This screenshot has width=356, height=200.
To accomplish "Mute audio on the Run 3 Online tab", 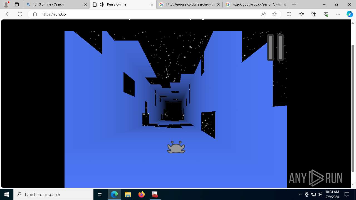I will 102,4.
